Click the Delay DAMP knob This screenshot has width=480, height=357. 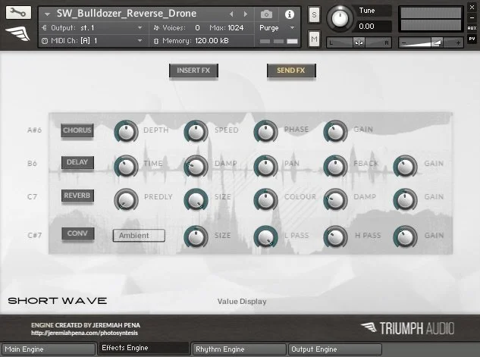pos(196,166)
